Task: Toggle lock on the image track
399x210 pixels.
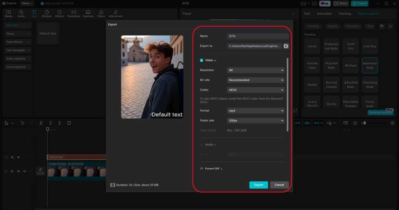Action: [12, 171]
